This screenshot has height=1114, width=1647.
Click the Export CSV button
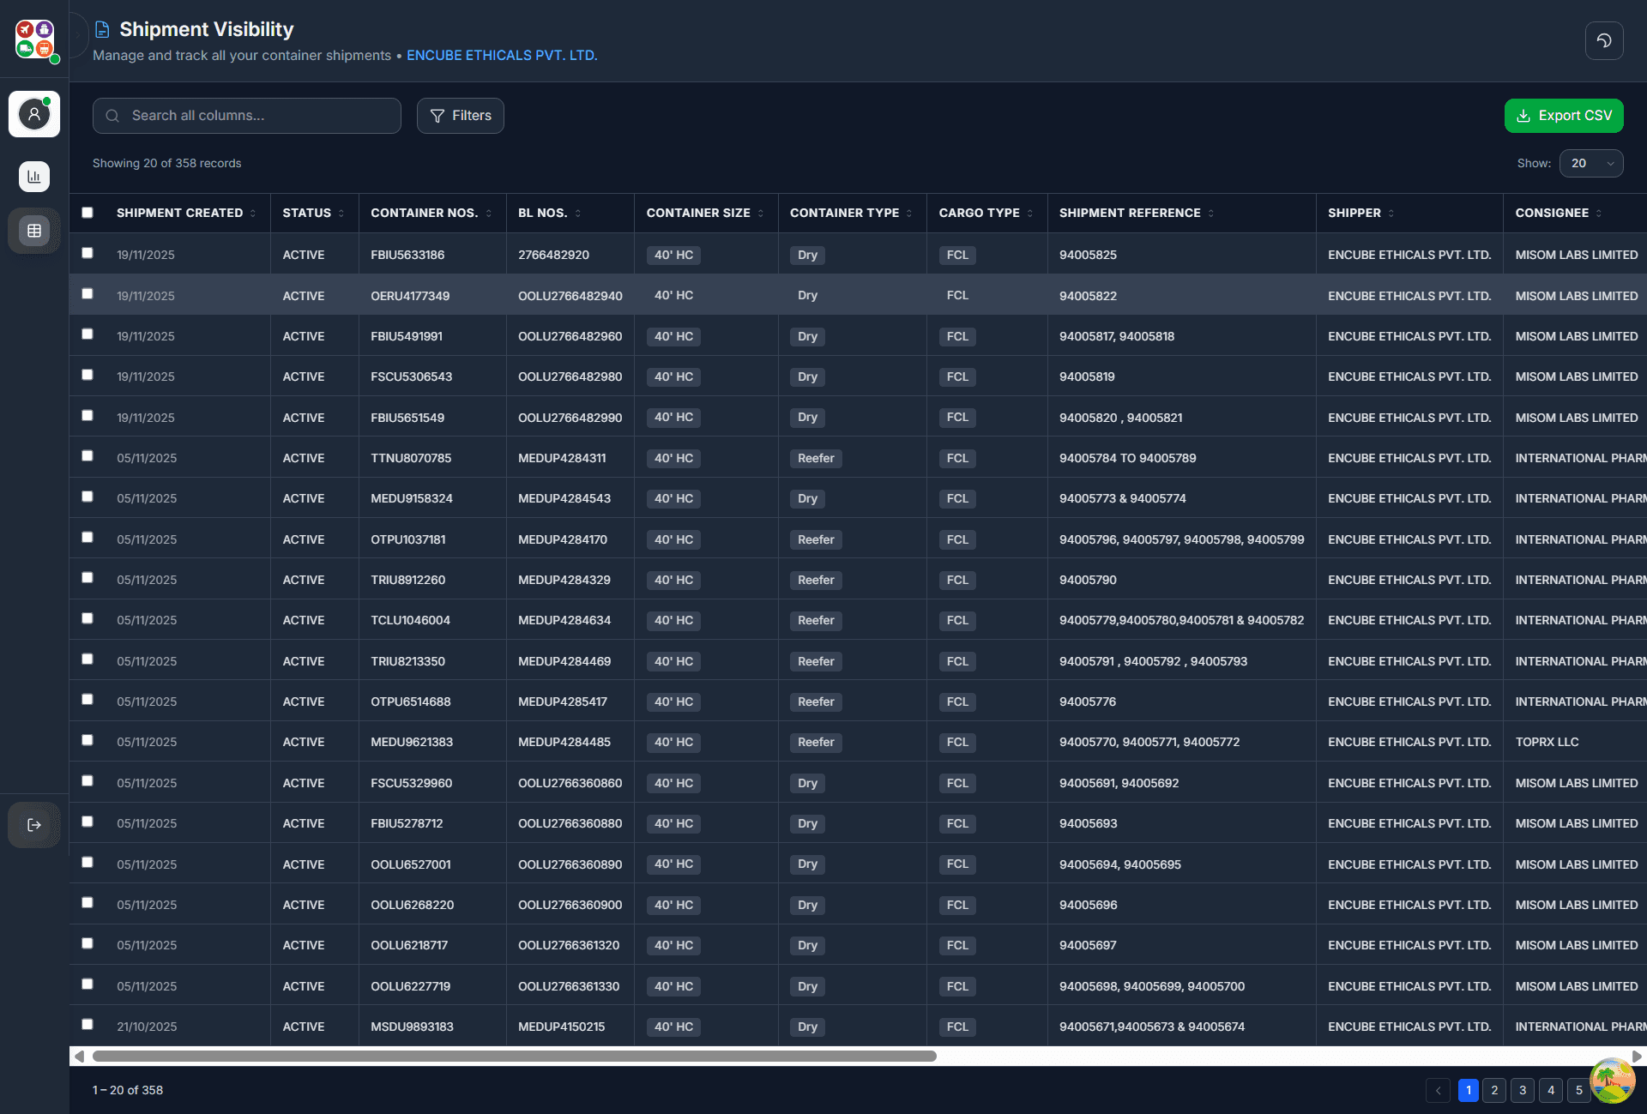point(1563,116)
